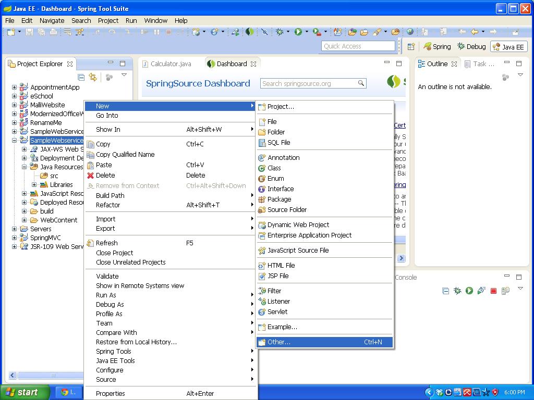
Task: Open the Build Path submenu
Action: tap(110, 195)
